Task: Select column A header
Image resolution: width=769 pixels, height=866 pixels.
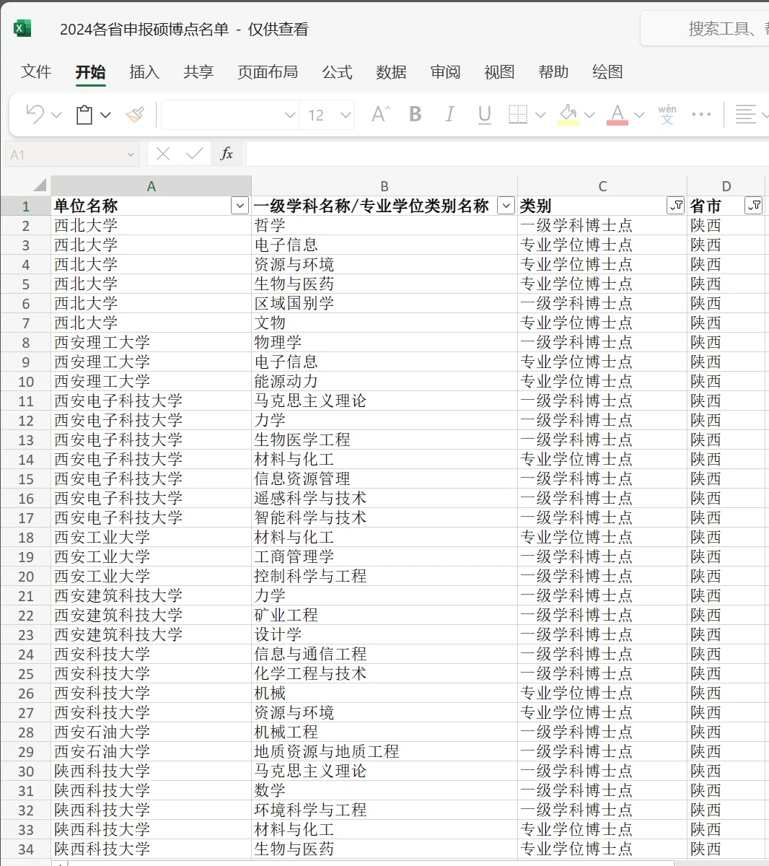Action: pyautogui.click(x=151, y=186)
